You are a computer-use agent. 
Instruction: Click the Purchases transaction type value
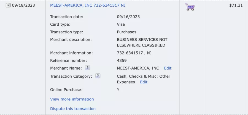pos(126,32)
